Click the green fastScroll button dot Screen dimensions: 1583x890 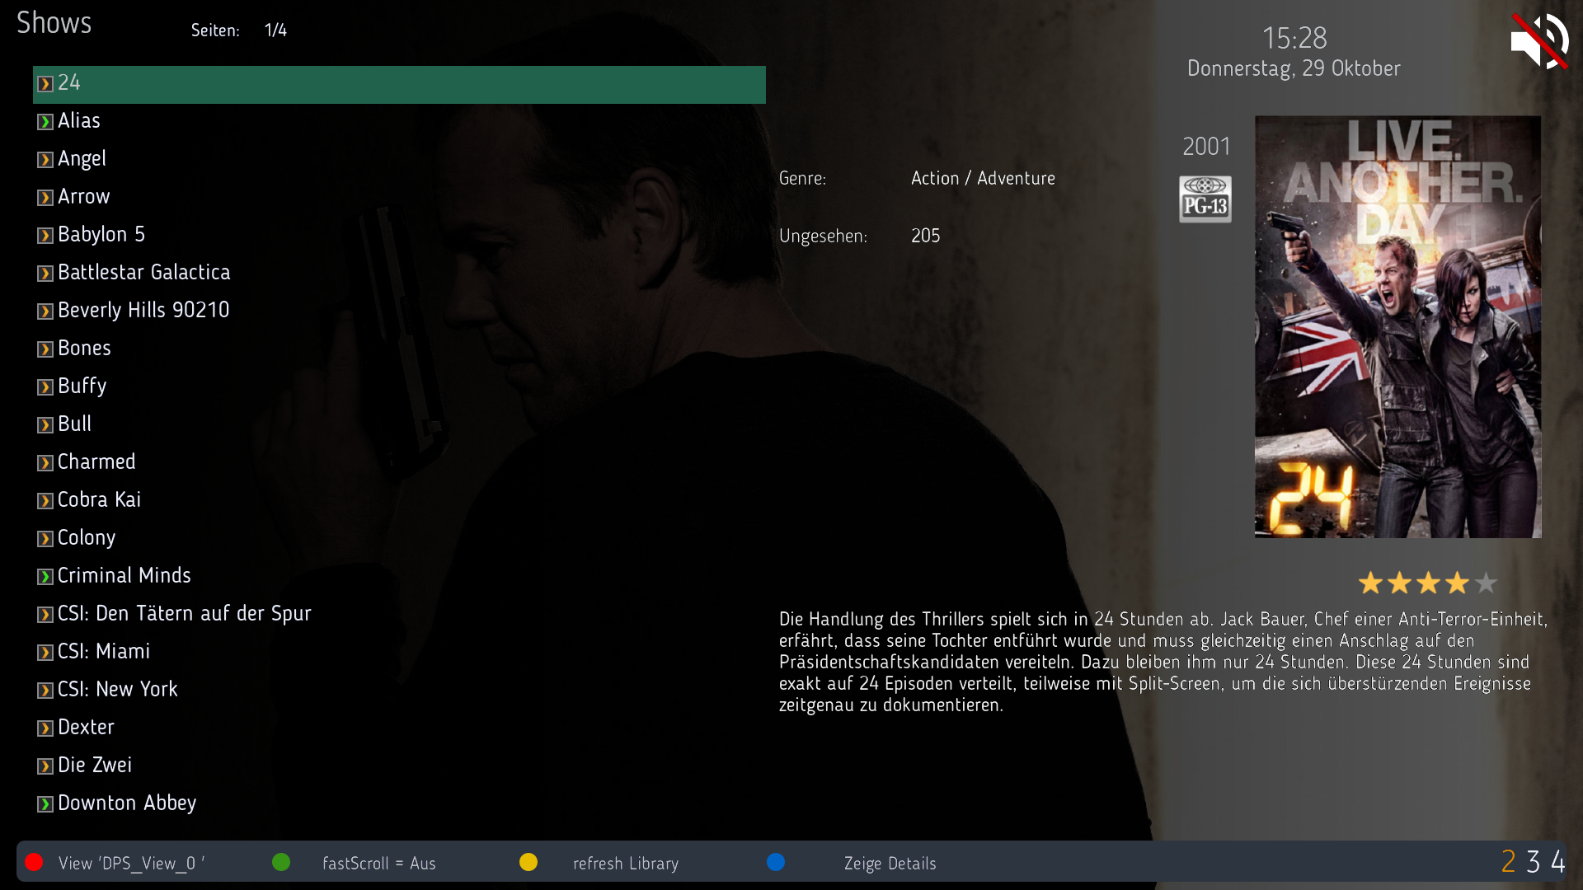coord(281,862)
